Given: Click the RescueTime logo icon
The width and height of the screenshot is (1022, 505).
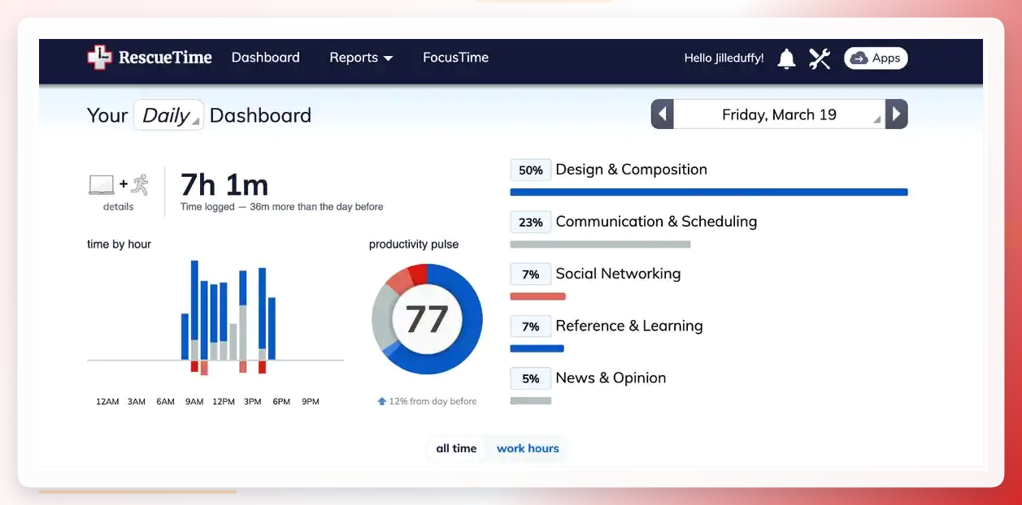Looking at the screenshot, I should [x=99, y=58].
